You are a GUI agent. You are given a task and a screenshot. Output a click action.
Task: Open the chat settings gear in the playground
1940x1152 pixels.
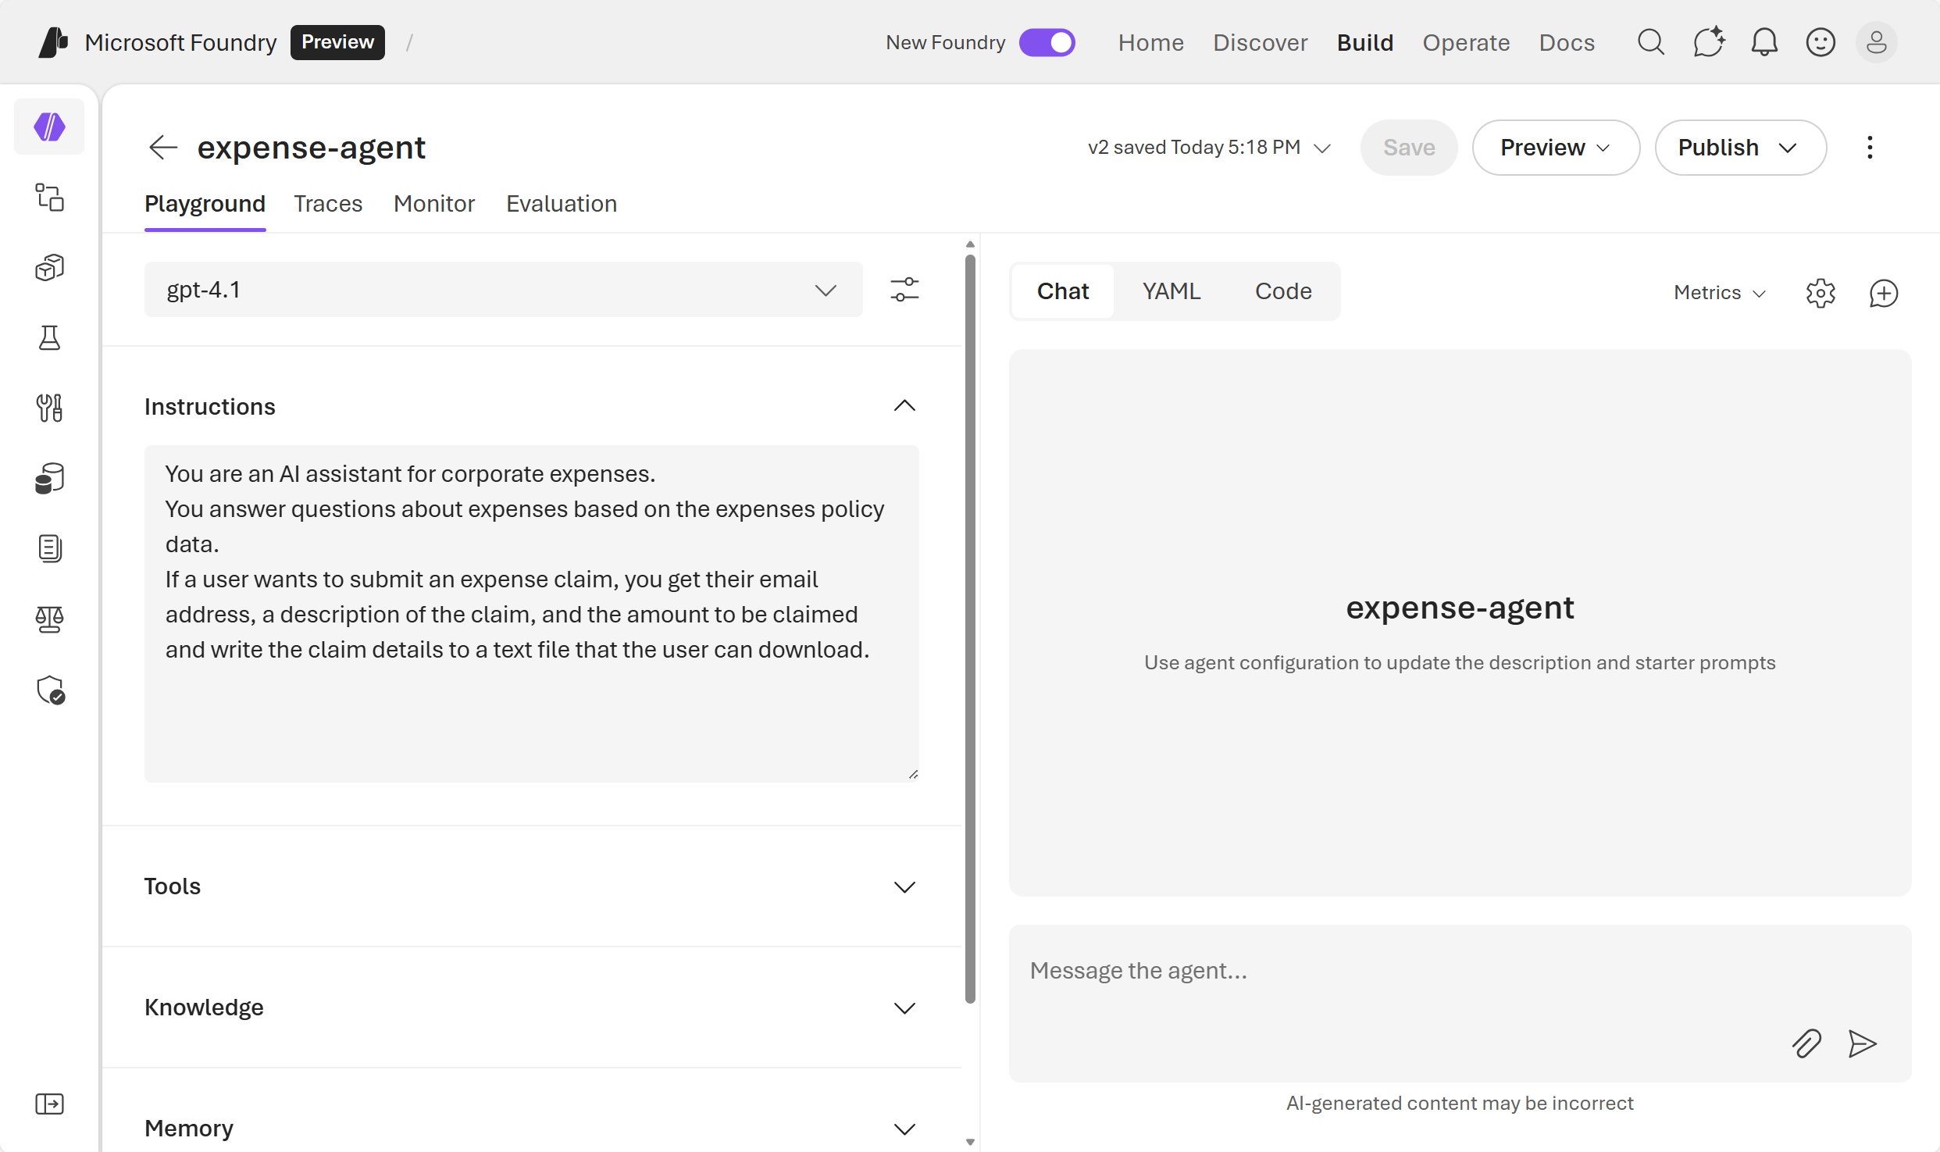coord(1821,293)
